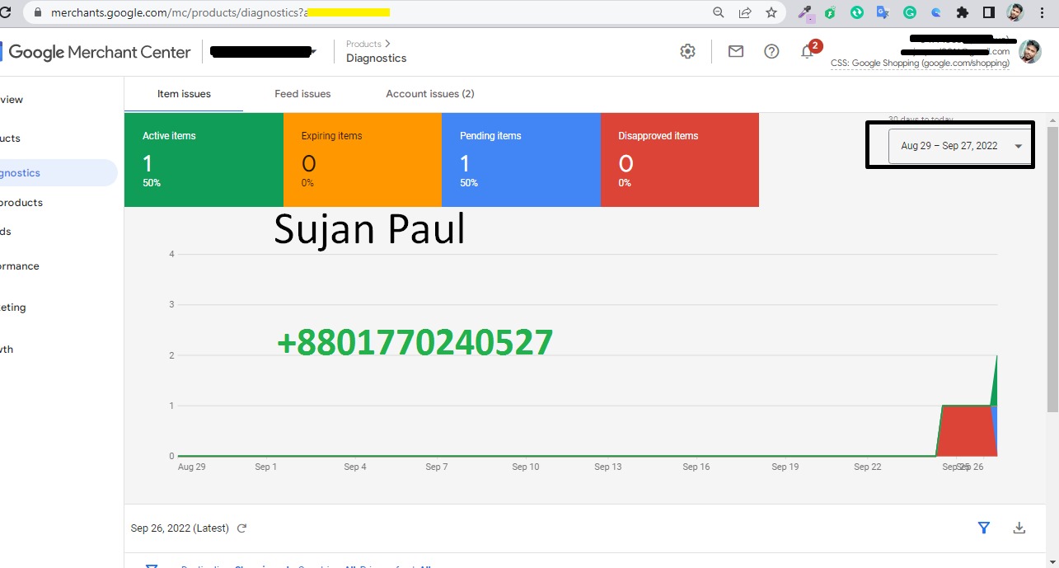Click the Diagnostics page title
Viewport: 1059px width, 568px height.
click(x=376, y=59)
